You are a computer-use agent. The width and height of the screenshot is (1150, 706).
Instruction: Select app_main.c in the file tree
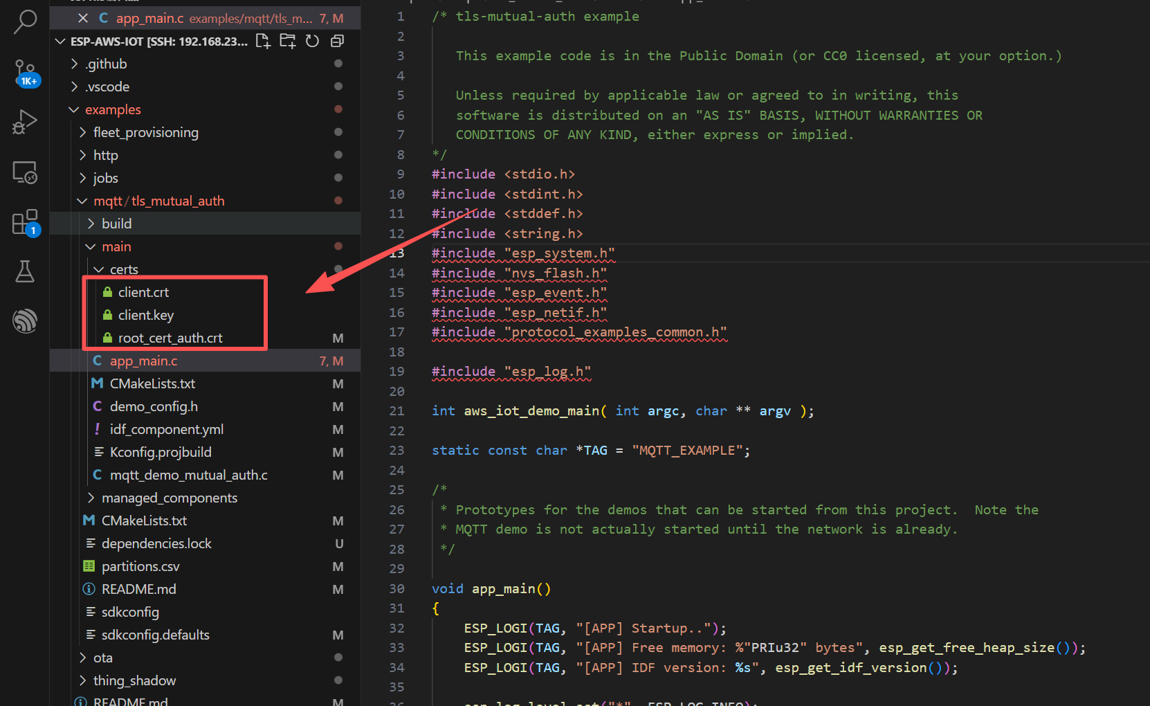click(x=205, y=361)
